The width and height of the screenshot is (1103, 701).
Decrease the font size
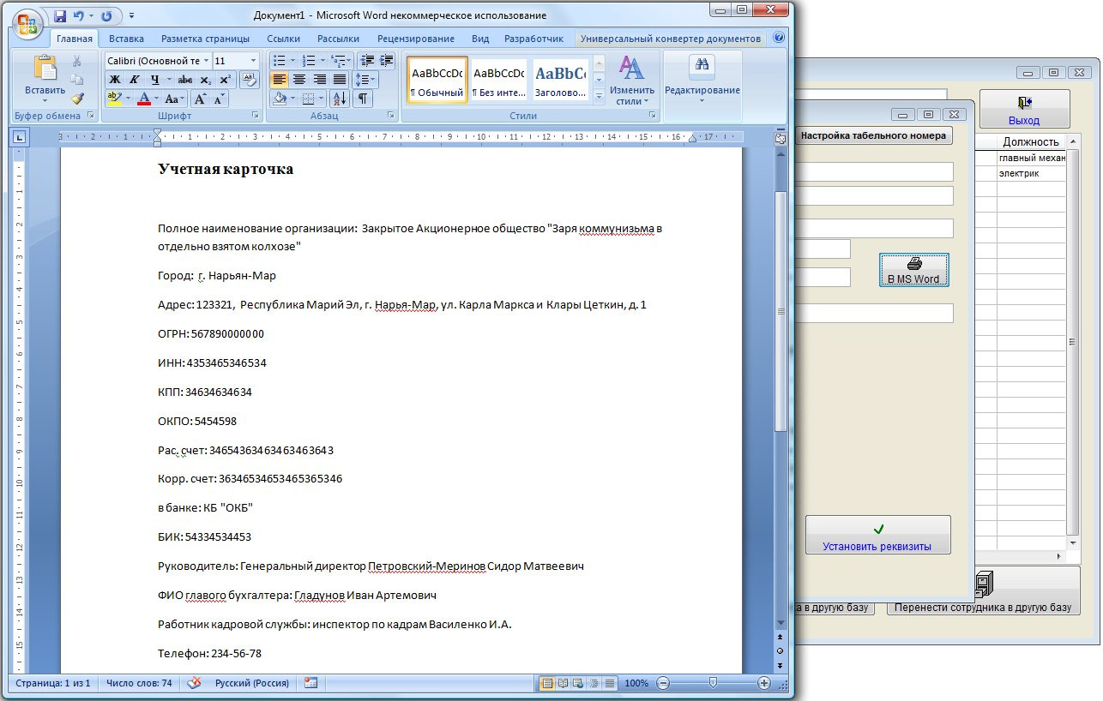219,99
